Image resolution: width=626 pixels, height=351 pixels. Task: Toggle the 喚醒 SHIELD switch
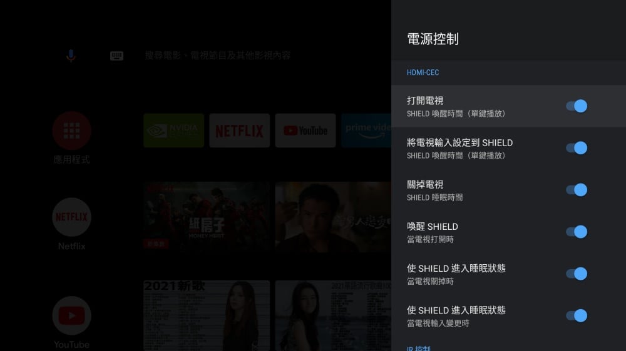(x=576, y=232)
